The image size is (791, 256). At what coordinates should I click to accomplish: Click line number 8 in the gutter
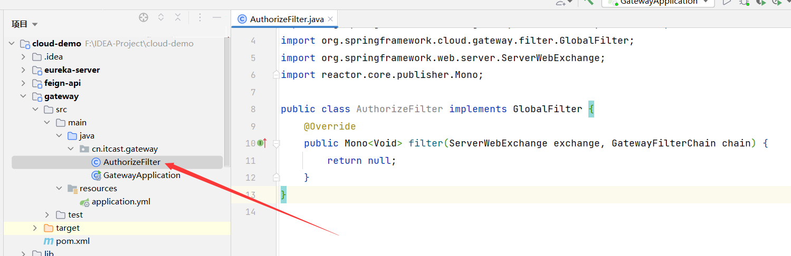click(x=253, y=109)
